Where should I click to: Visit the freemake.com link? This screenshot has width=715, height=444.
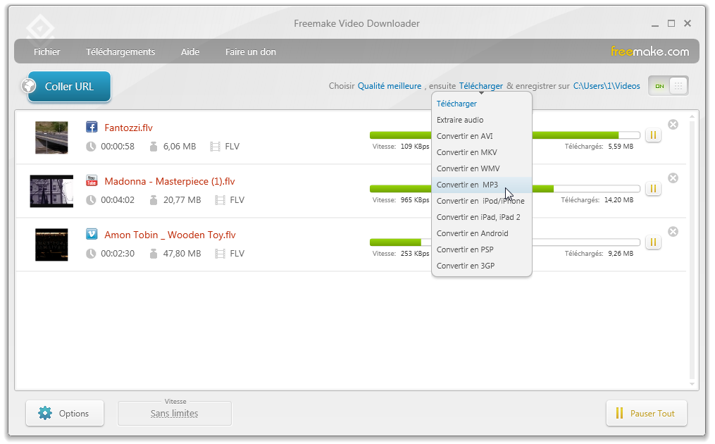(x=649, y=51)
